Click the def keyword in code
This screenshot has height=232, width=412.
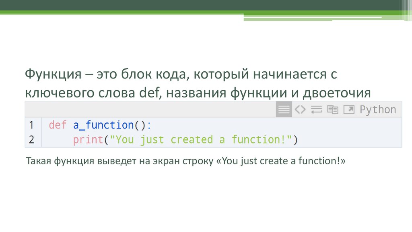[58, 125]
